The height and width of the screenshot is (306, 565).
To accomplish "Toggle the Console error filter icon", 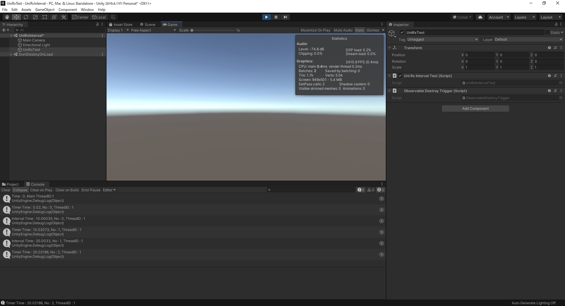I will pos(380,190).
